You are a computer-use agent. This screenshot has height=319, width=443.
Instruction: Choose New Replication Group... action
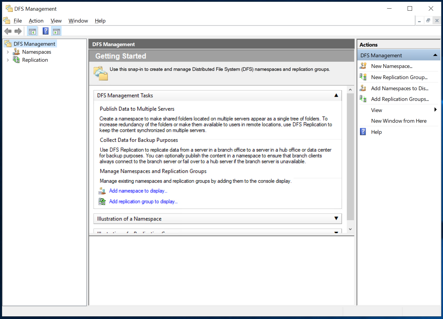[399, 77]
